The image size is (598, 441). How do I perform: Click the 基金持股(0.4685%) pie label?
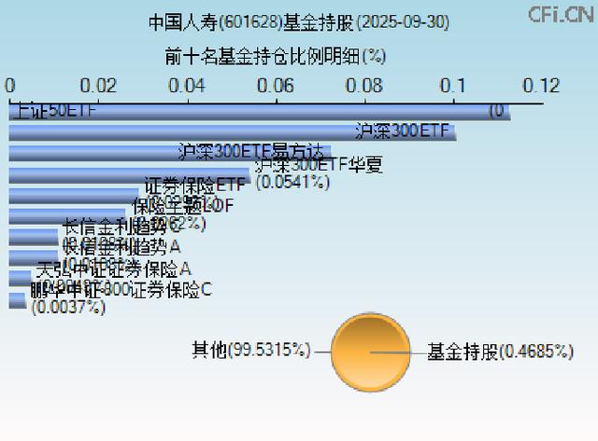tap(500, 351)
